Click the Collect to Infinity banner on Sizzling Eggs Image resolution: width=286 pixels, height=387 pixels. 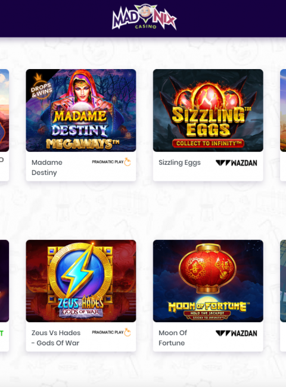pos(208,143)
